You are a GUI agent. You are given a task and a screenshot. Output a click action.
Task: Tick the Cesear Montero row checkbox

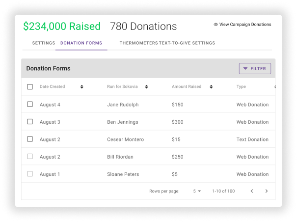click(30, 139)
